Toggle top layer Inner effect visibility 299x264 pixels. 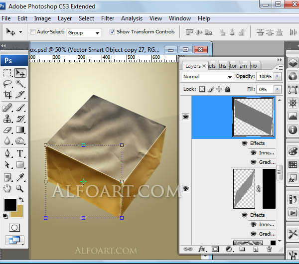pyautogui.click(x=253, y=153)
